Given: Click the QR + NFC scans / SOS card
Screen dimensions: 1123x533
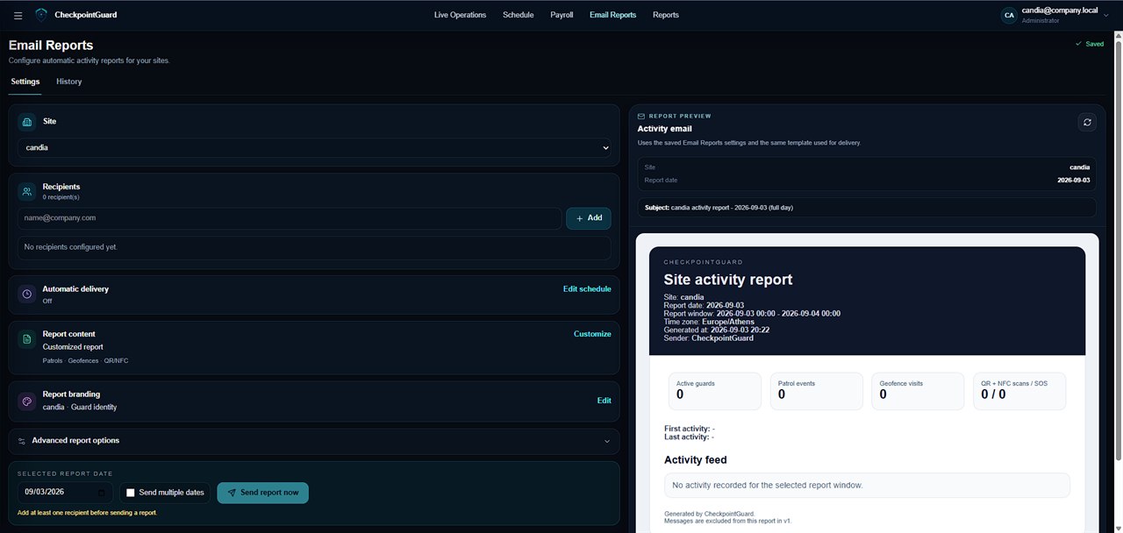Looking at the screenshot, I should (x=1019, y=391).
